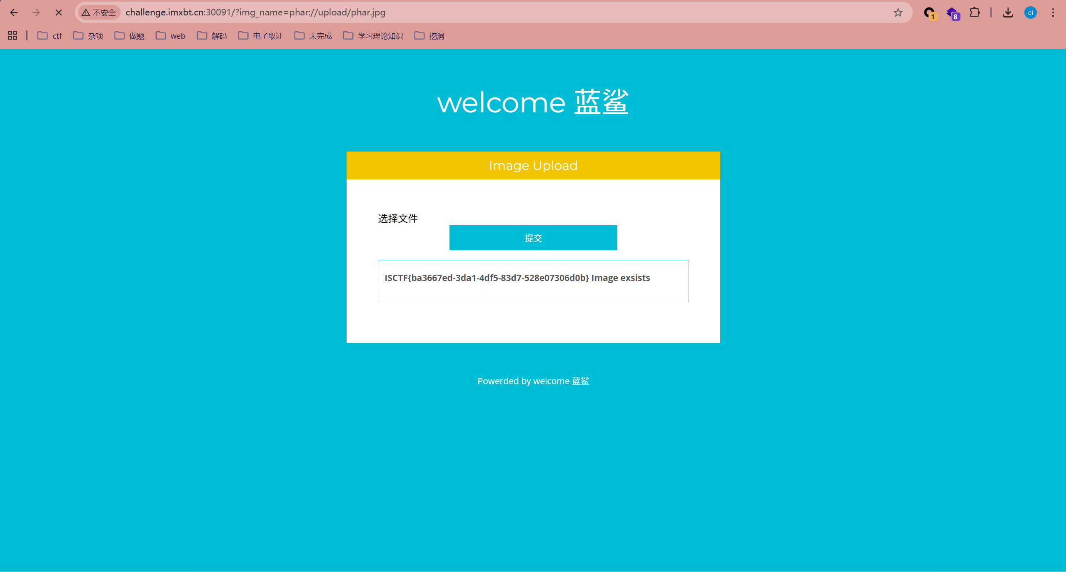Viewport: 1066px width, 572px height.
Task: Click the 不安全 site security chip
Action: pos(99,12)
